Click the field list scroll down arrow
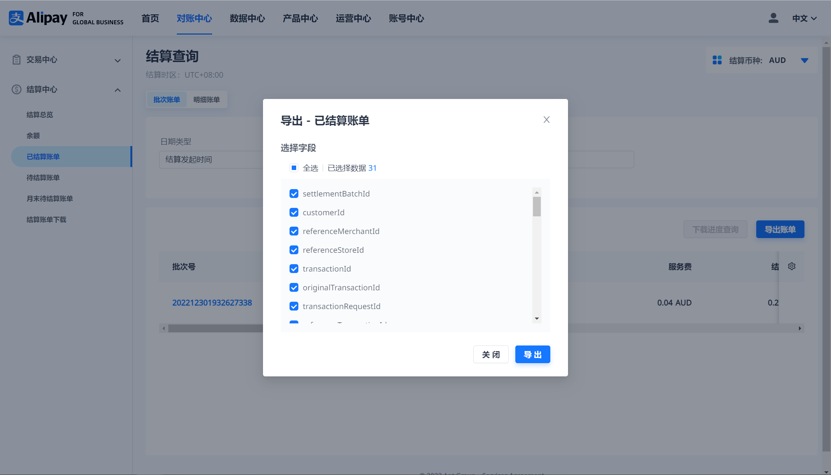Viewport: 831px width, 475px height. coord(537,319)
